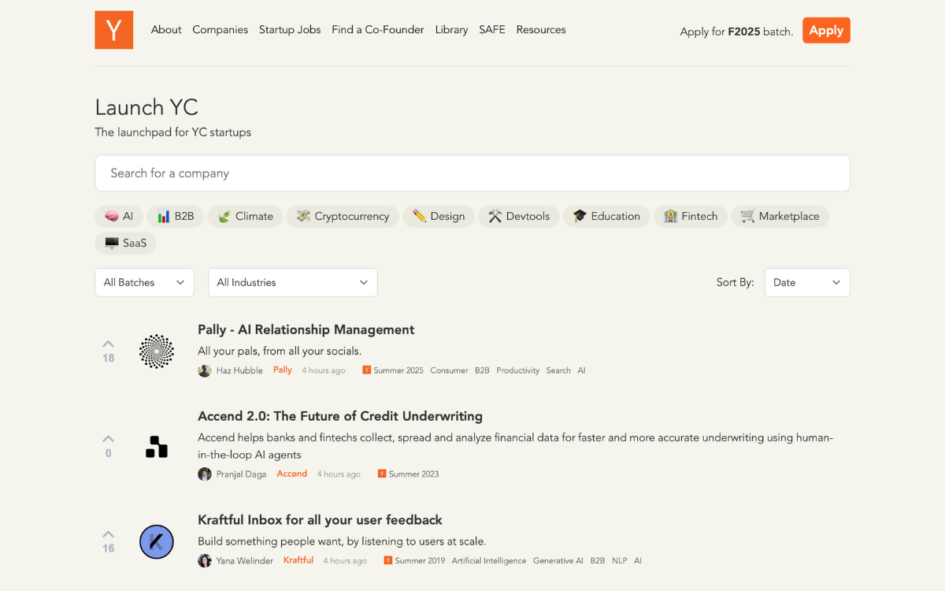The image size is (945, 591).
Task: Open the Accend blocks company logo
Action: click(157, 447)
